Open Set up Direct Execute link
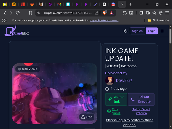This screenshot has width=172, height=129. click(x=141, y=111)
